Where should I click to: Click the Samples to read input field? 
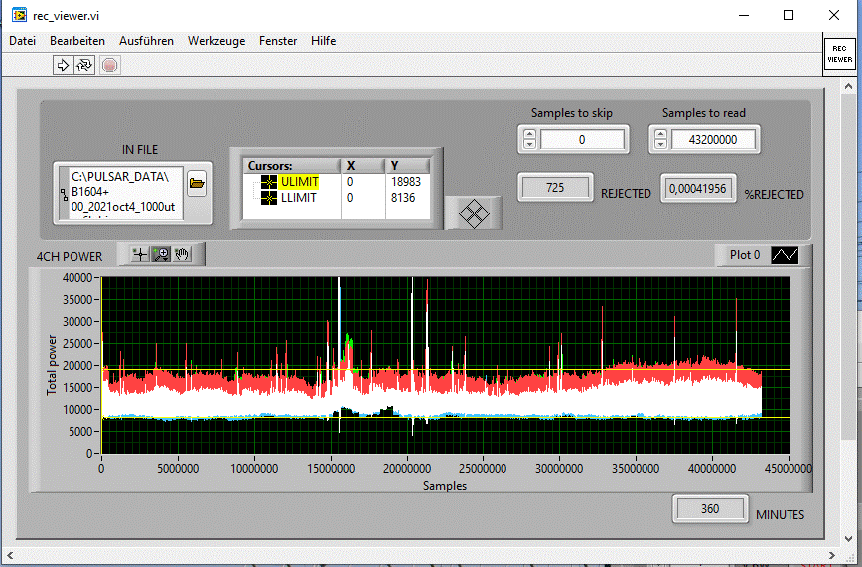click(713, 140)
